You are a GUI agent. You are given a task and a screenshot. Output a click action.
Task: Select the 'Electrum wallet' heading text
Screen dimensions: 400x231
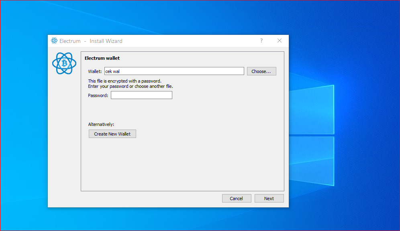pyautogui.click(x=102, y=58)
